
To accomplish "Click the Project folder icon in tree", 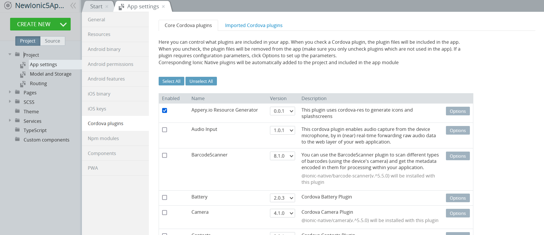I will click(x=18, y=54).
